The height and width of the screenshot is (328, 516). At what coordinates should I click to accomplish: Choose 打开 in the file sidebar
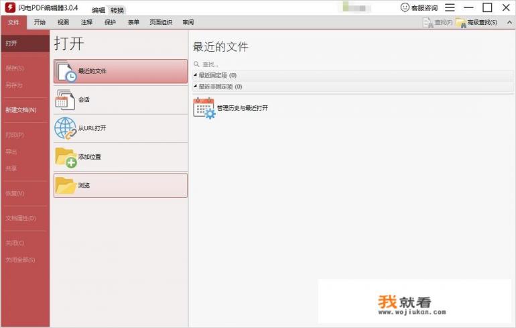click(x=11, y=44)
